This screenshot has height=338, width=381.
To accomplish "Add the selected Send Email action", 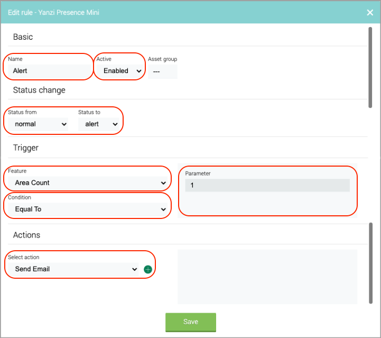I will click(148, 269).
